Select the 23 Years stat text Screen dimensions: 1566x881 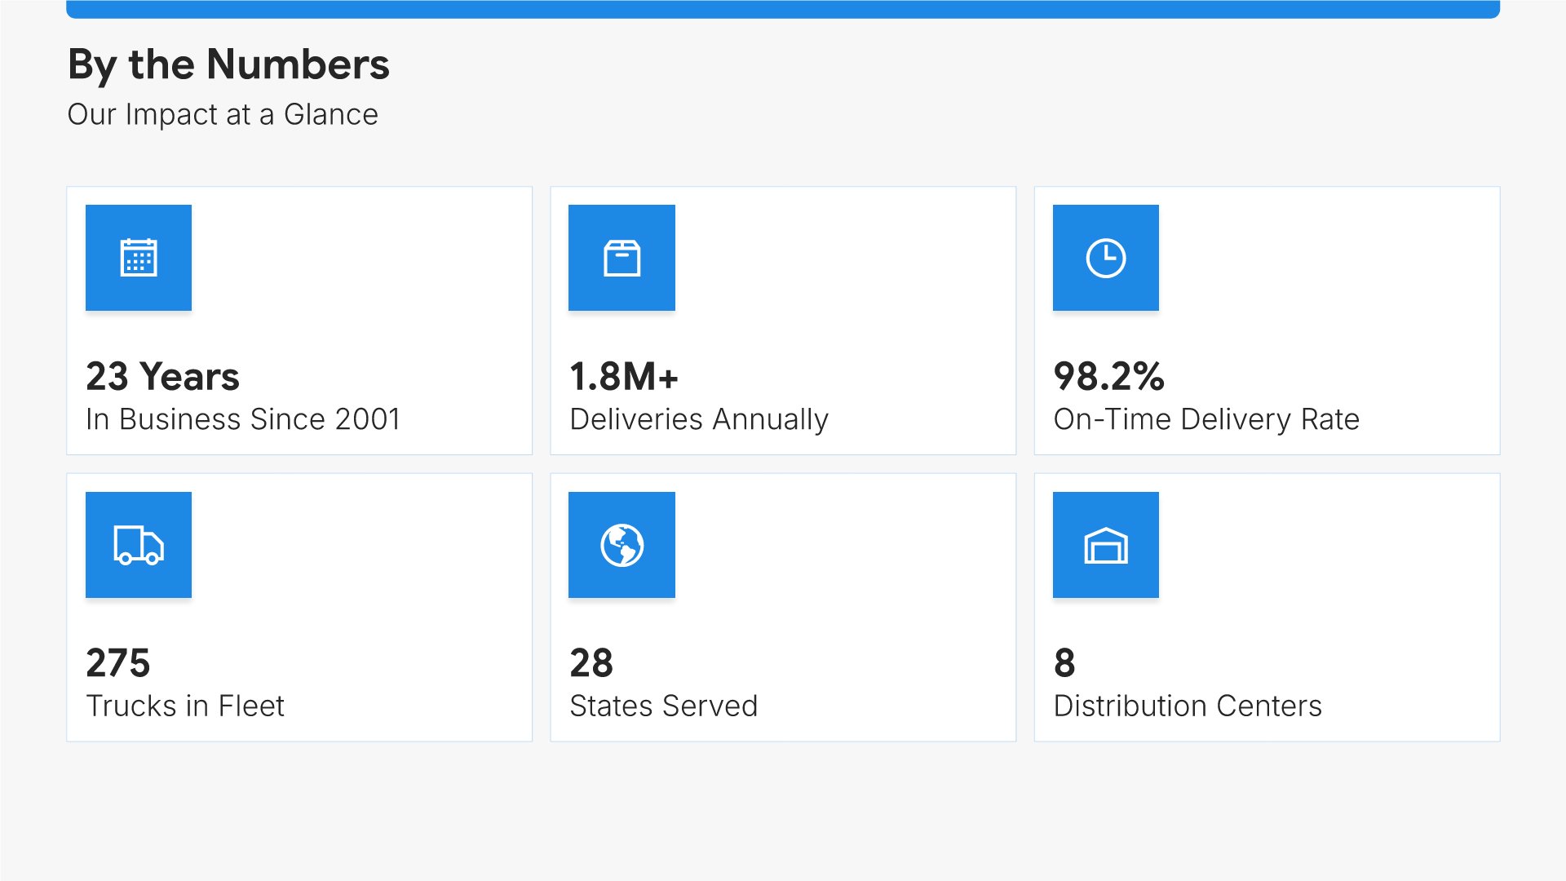click(x=162, y=376)
